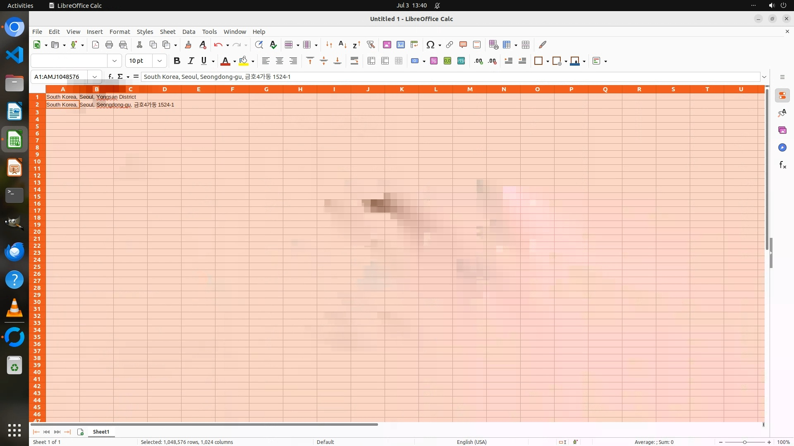Toggle Italic formatting

[x=191, y=61]
